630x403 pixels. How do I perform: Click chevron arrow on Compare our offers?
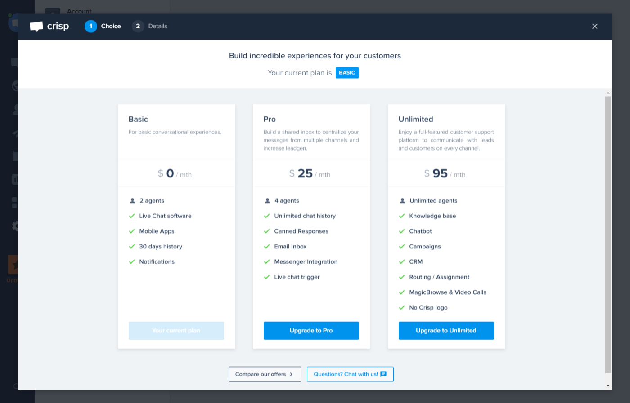[291, 374]
